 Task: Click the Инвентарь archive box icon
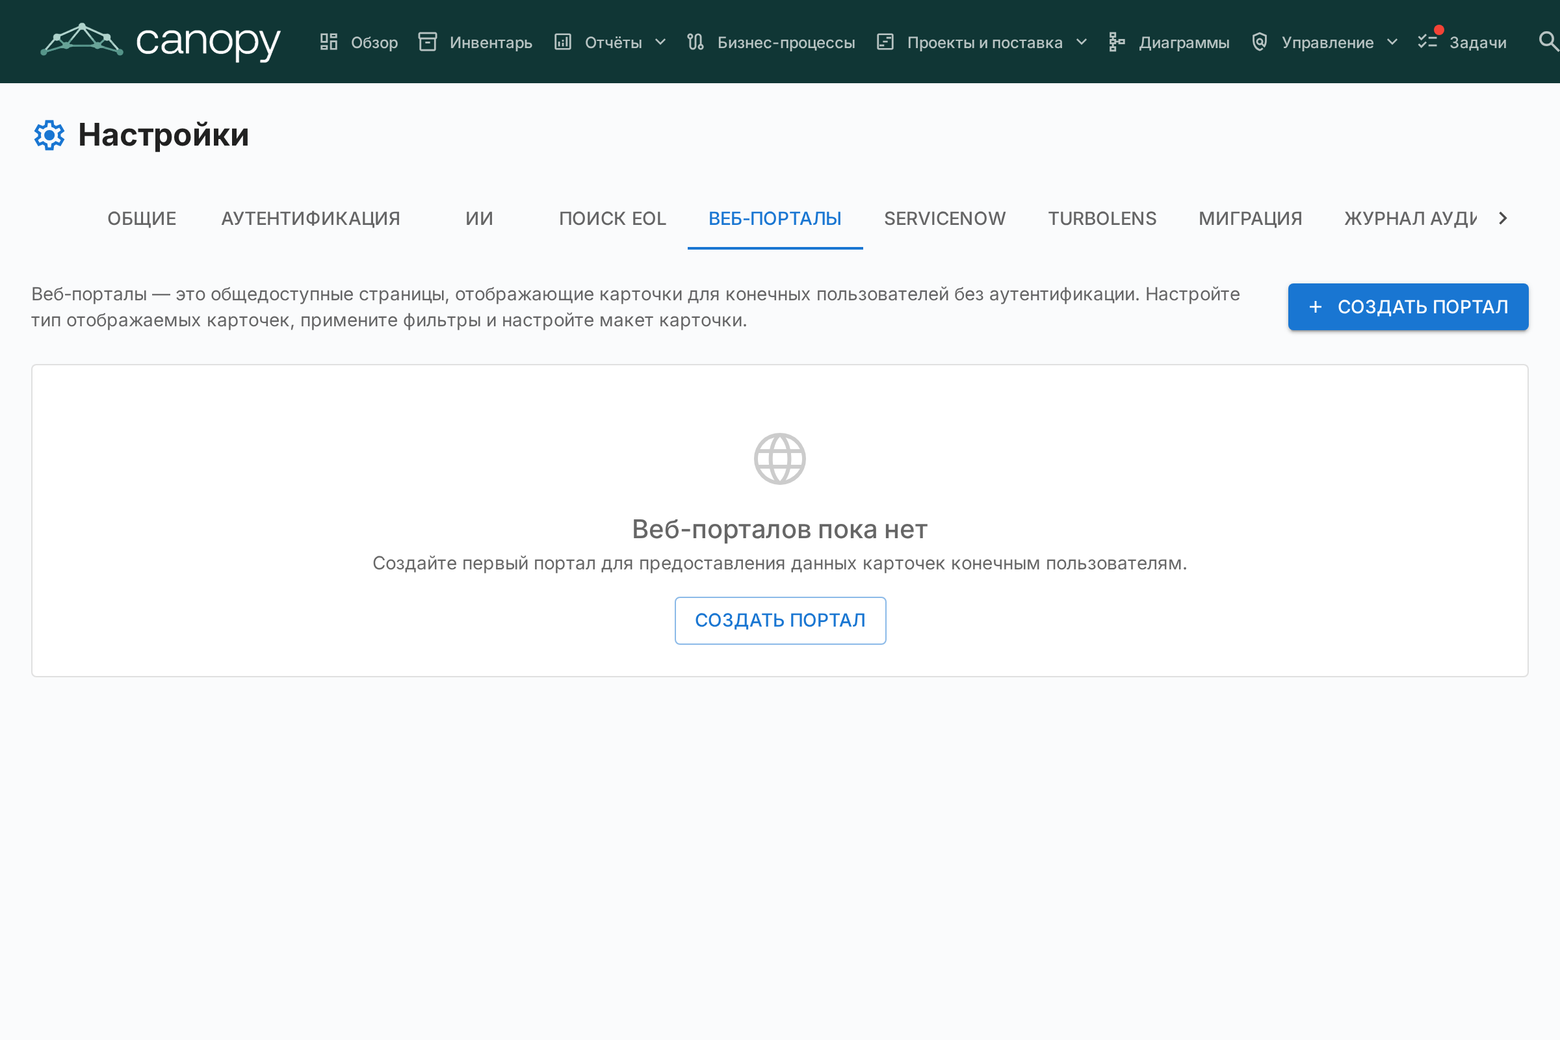[427, 42]
